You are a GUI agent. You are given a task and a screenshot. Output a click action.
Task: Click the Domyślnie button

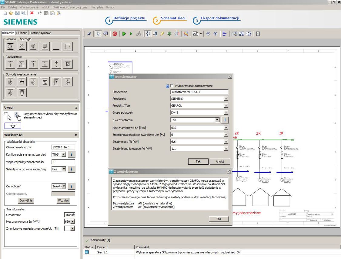(x=26, y=200)
